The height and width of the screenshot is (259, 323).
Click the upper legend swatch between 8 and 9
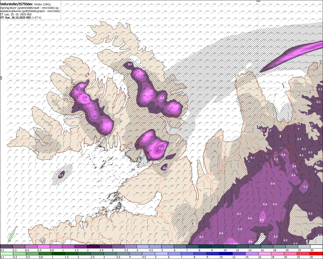point(205,247)
